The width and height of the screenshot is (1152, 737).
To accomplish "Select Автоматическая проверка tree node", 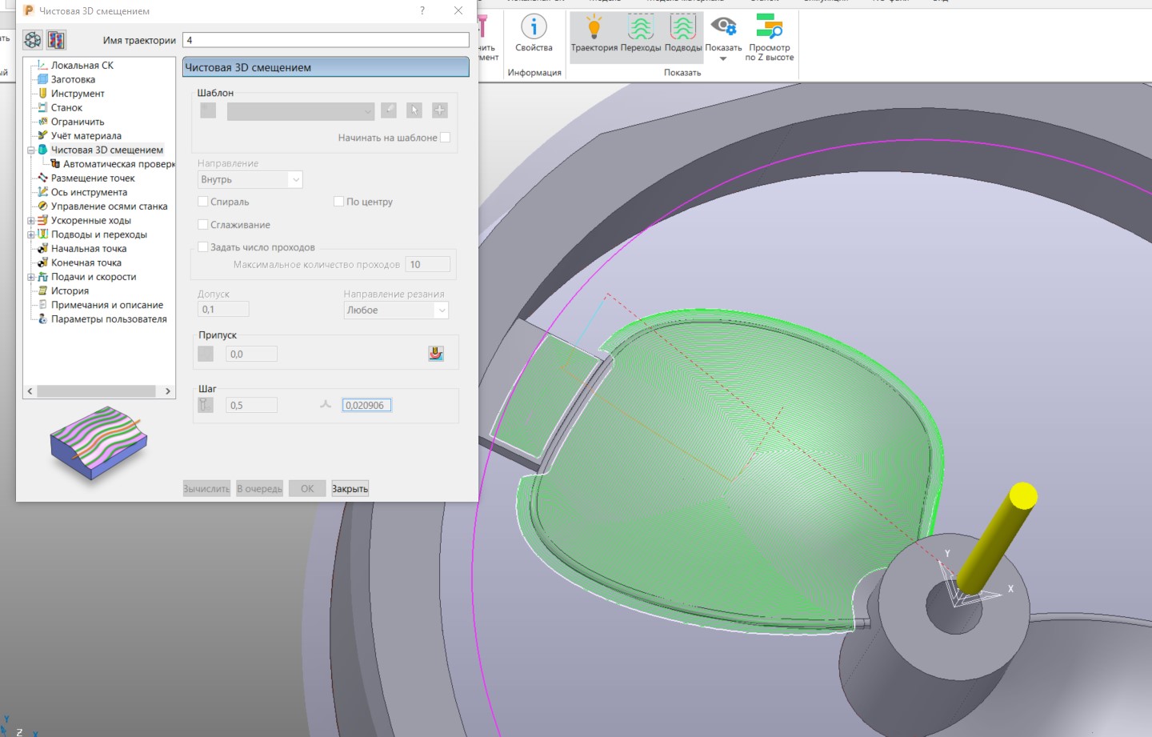I will click(x=118, y=164).
